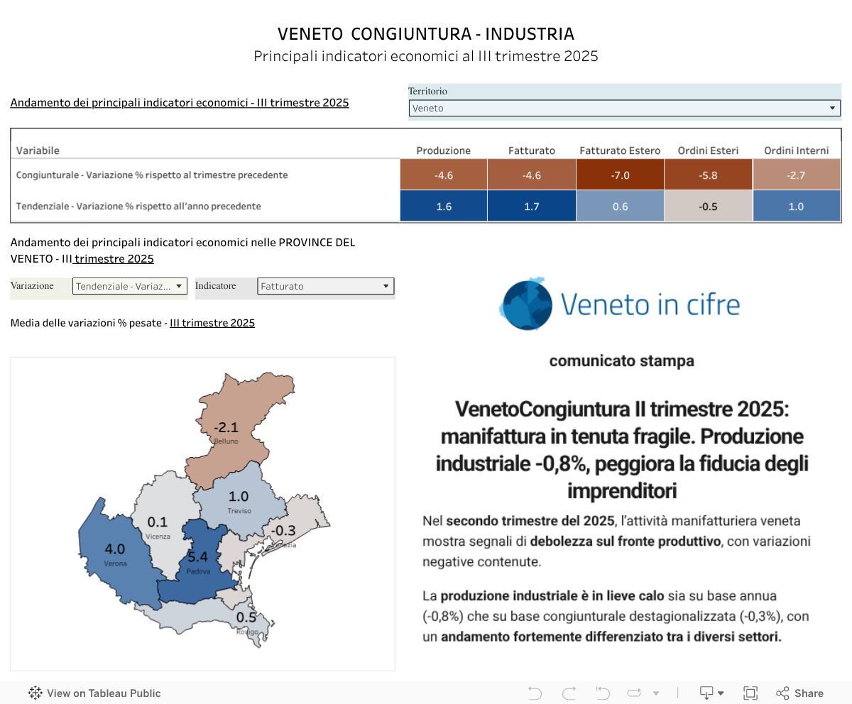Screen dimensions: 852x704
Task: Click Congiunturale Produzione cell -4.6
Action: coord(444,175)
